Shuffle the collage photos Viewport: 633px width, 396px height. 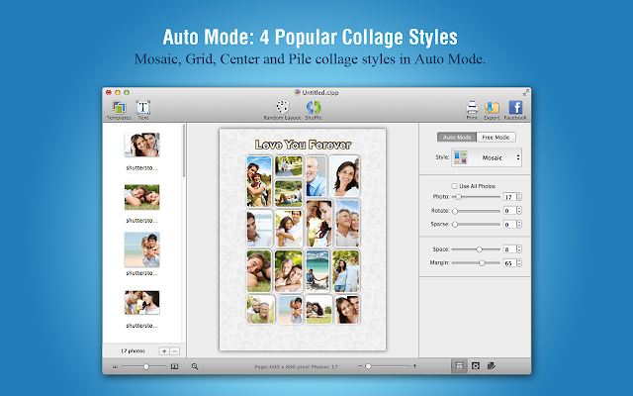[x=314, y=110]
